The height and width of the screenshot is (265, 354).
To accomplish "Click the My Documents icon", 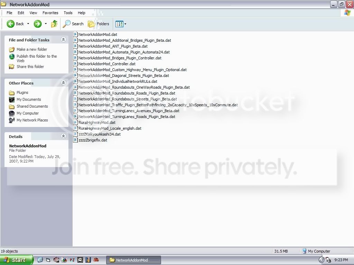I will click(x=12, y=100).
